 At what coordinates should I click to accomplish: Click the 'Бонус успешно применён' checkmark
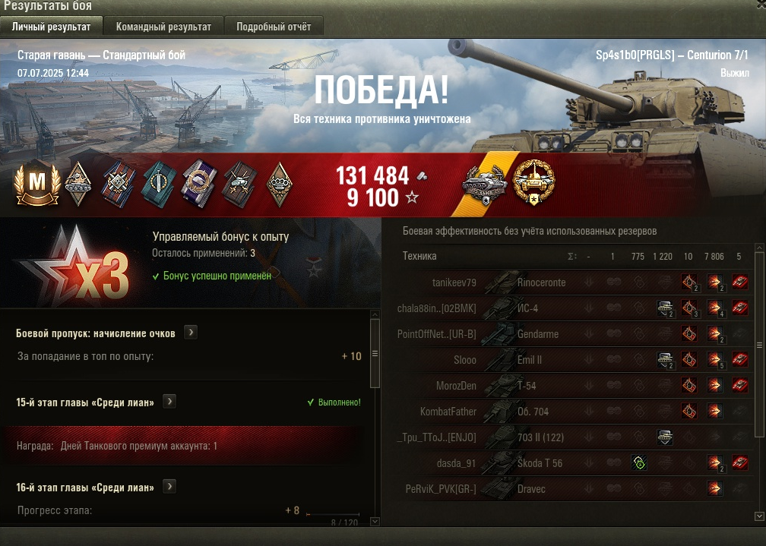click(x=155, y=276)
